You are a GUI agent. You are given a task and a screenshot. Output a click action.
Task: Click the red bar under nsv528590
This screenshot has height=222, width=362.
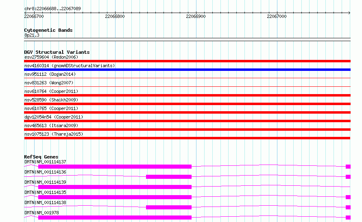pyautogui.click(x=187, y=104)
